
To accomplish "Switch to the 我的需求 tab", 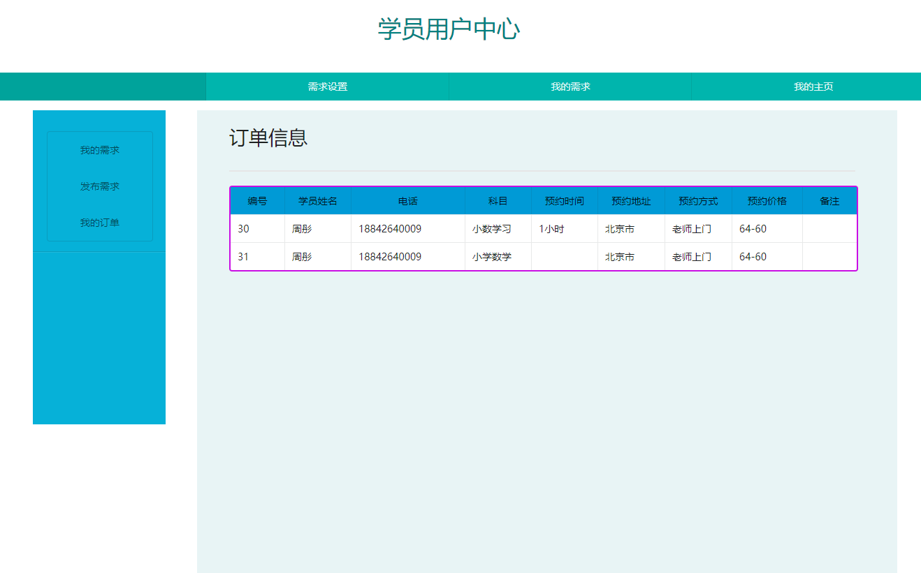I will point(569,86).
